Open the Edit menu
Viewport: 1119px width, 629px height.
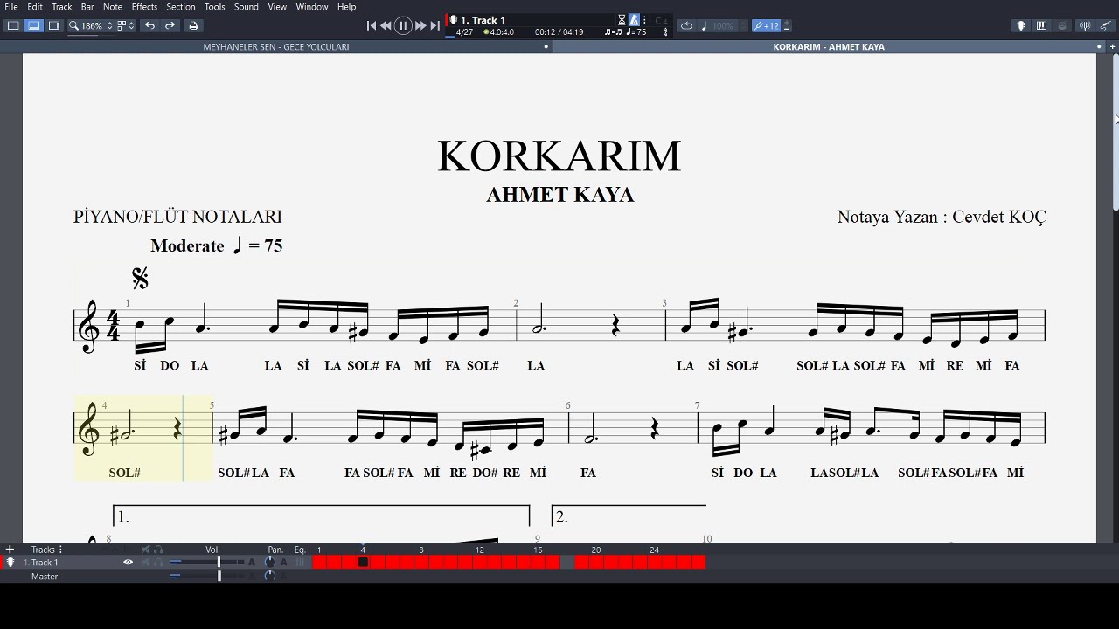35,6
